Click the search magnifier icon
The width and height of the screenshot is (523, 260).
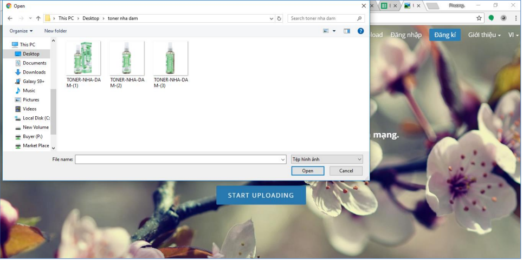tap(359, 18)
